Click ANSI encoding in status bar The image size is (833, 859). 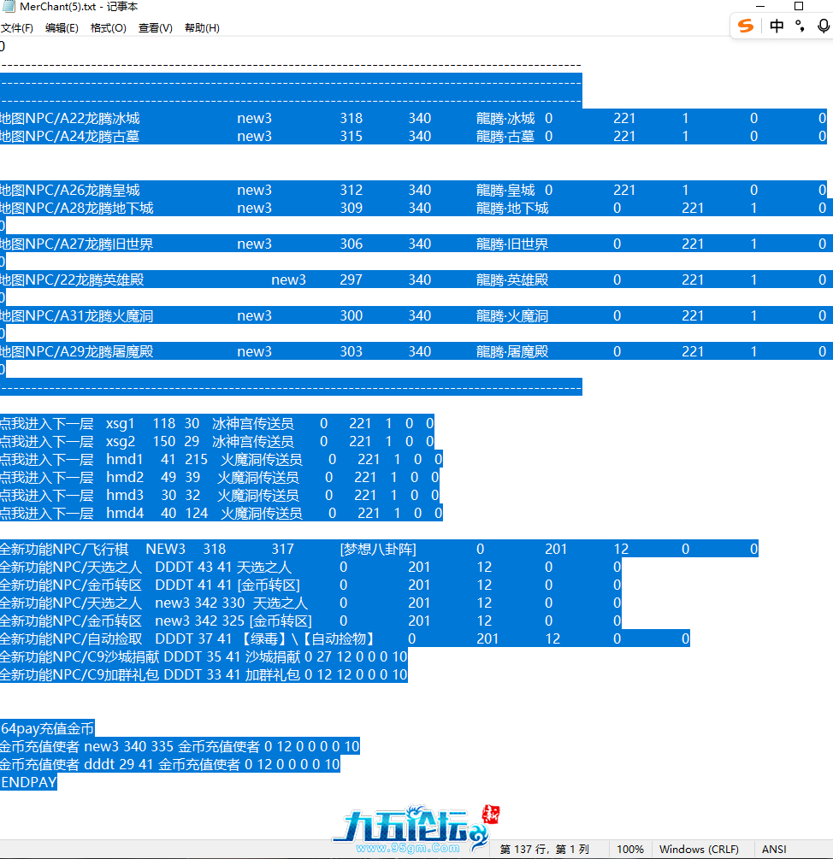774,849
